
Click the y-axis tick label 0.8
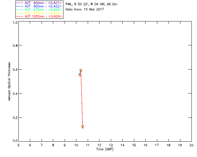(x=15, y=45)
